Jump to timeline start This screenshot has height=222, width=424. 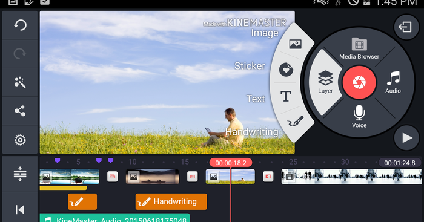click(x=20, y=209)
